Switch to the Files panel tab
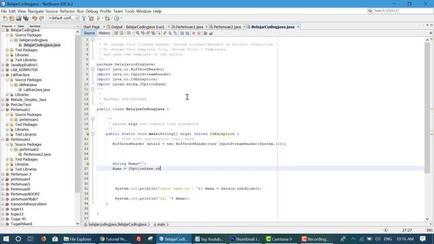The height and width of the screenshot is (244, 434). point(21,26)
